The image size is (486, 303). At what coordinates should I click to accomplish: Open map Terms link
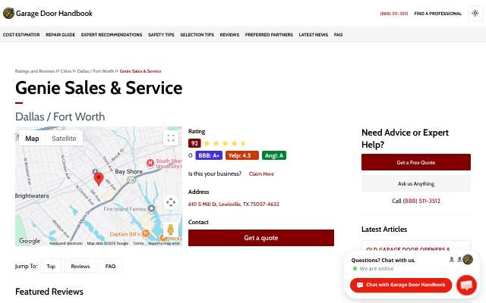point(138,243)
